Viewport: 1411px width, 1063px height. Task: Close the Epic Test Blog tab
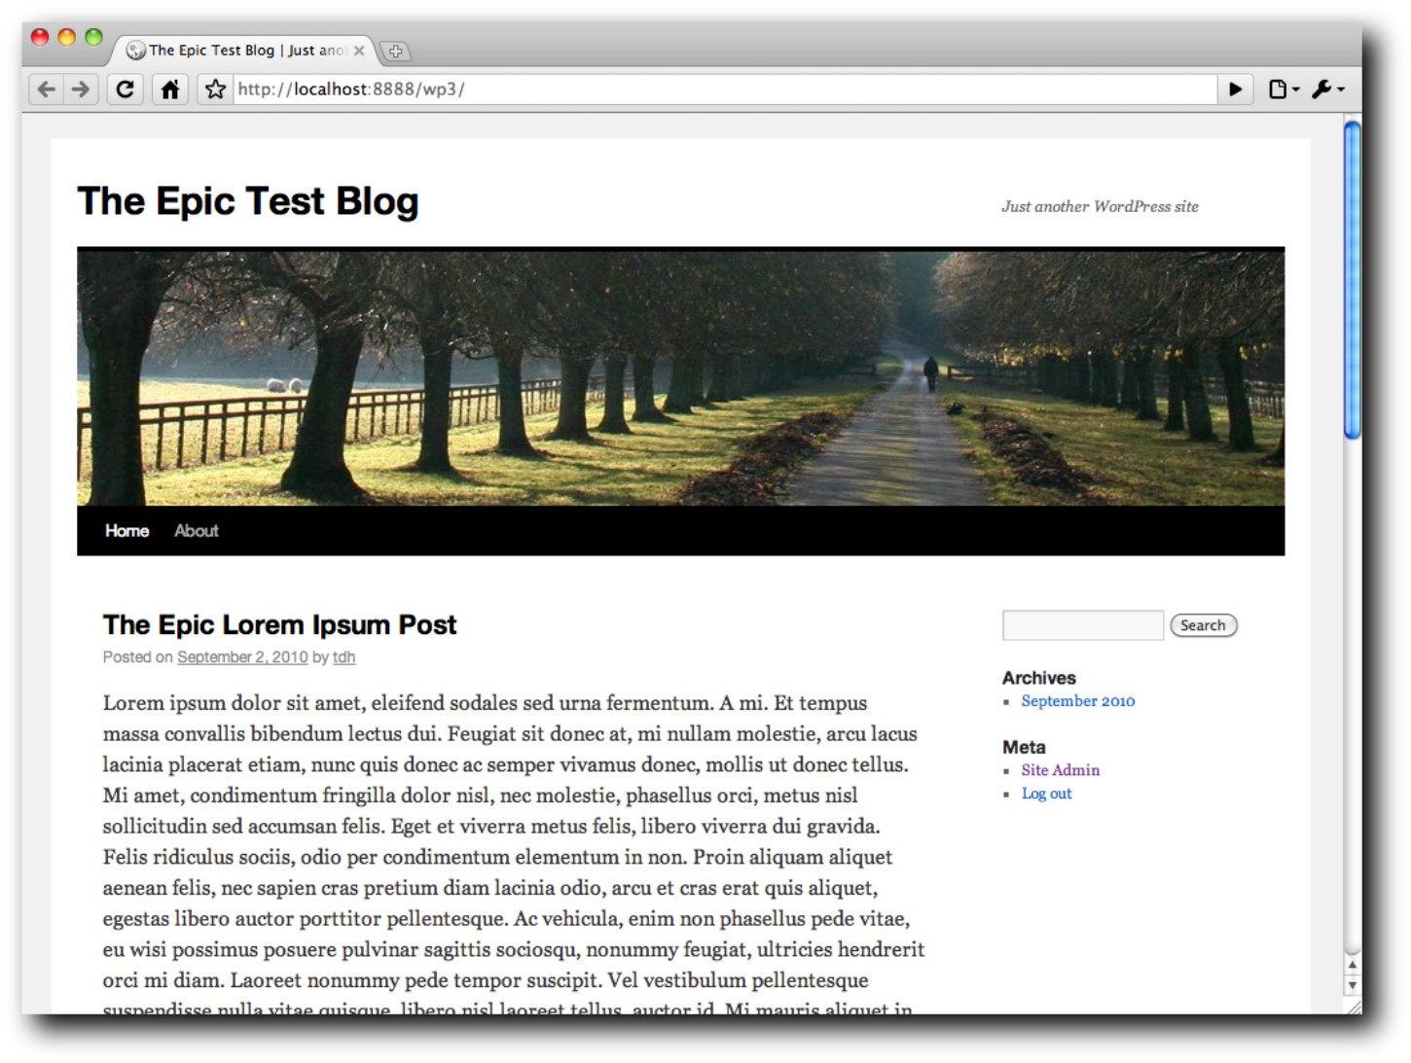click(359, 51)
